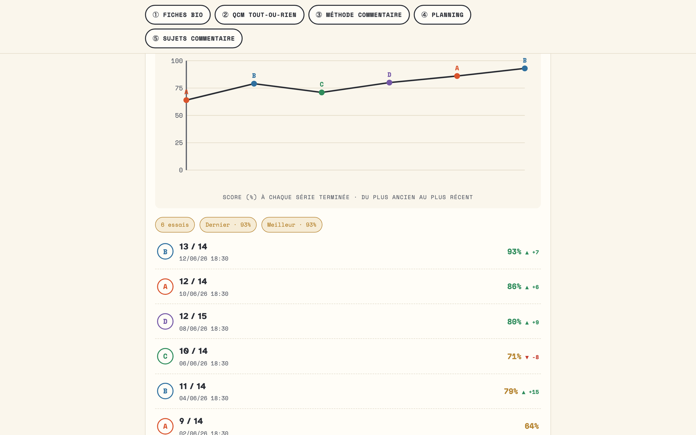Click the date '04/06/26 18:30'
This screenshot has width=696, height=435.
(x=204, y=398)
